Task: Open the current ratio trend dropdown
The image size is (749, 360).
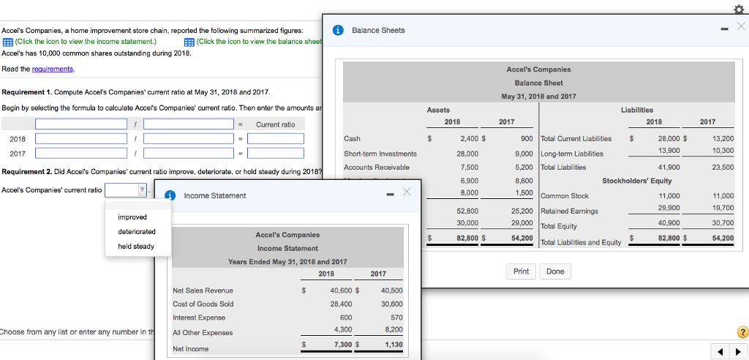Action: tap(126, 190)
